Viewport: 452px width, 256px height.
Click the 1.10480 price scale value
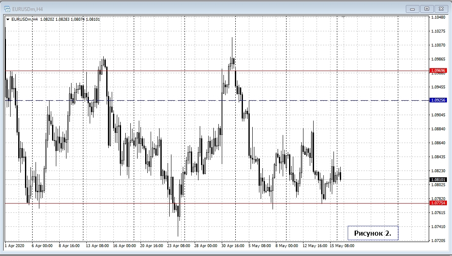438,18
